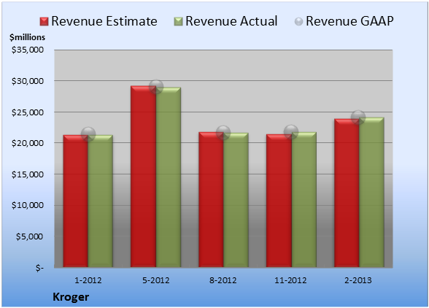Click the GAAP sphere marker above 11-2012
The width and height of the screenshot is (429, 308).
click(x=291, y=131)
